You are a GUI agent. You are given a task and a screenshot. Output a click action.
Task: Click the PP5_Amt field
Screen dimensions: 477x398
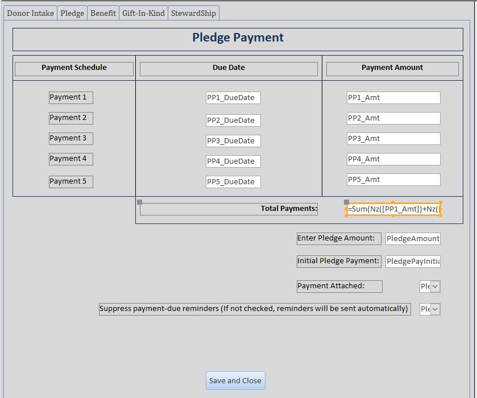point(393,180)
